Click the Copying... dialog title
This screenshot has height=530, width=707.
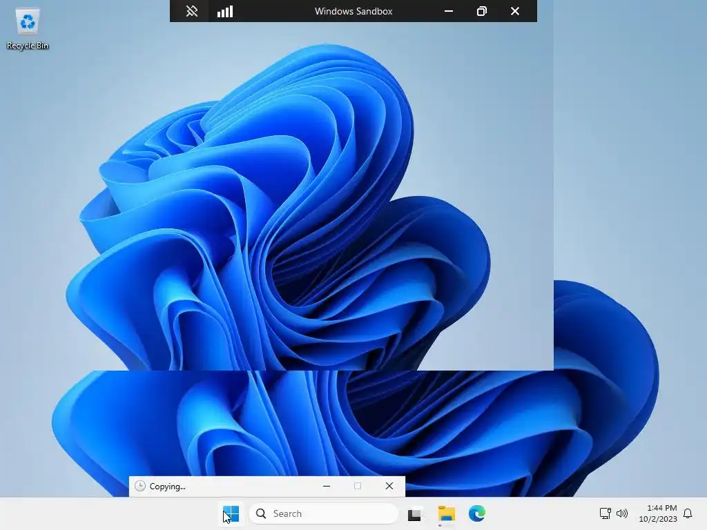[167, 487]
